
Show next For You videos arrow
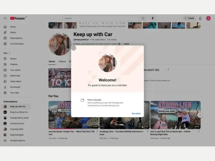pyautogui.click(x=200, y=115)
